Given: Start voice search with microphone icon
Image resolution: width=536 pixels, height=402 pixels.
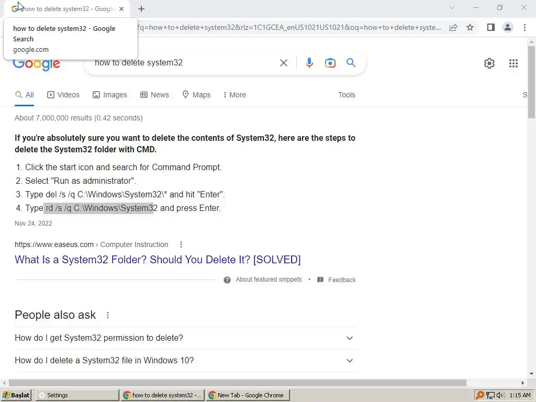Looking at the screenshot, I should point(309,63).
